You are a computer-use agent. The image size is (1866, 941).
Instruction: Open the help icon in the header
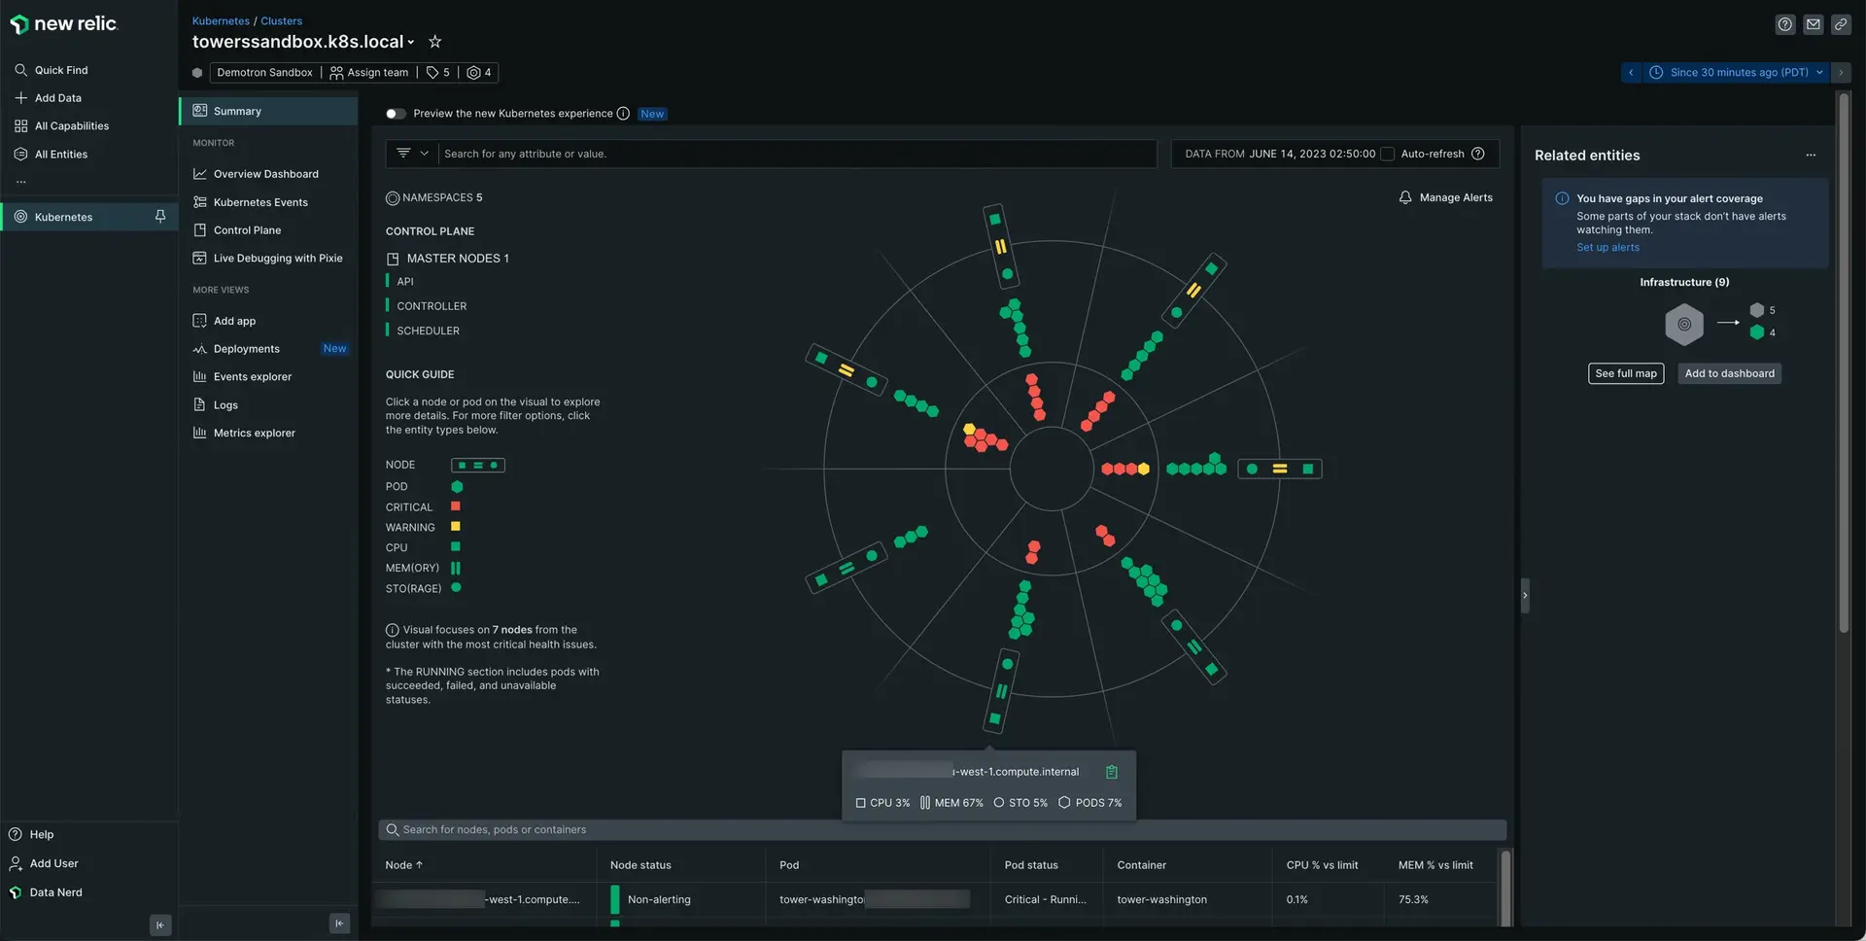[x=1785, y=24]
